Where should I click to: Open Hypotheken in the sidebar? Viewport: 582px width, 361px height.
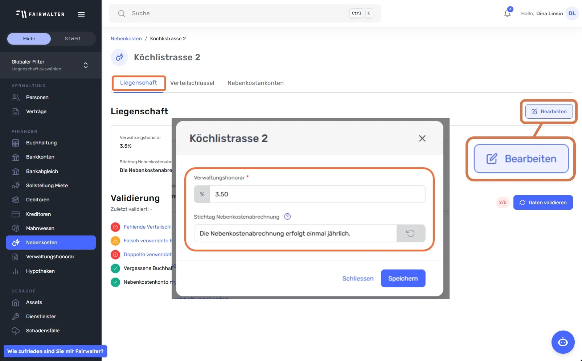51,271
